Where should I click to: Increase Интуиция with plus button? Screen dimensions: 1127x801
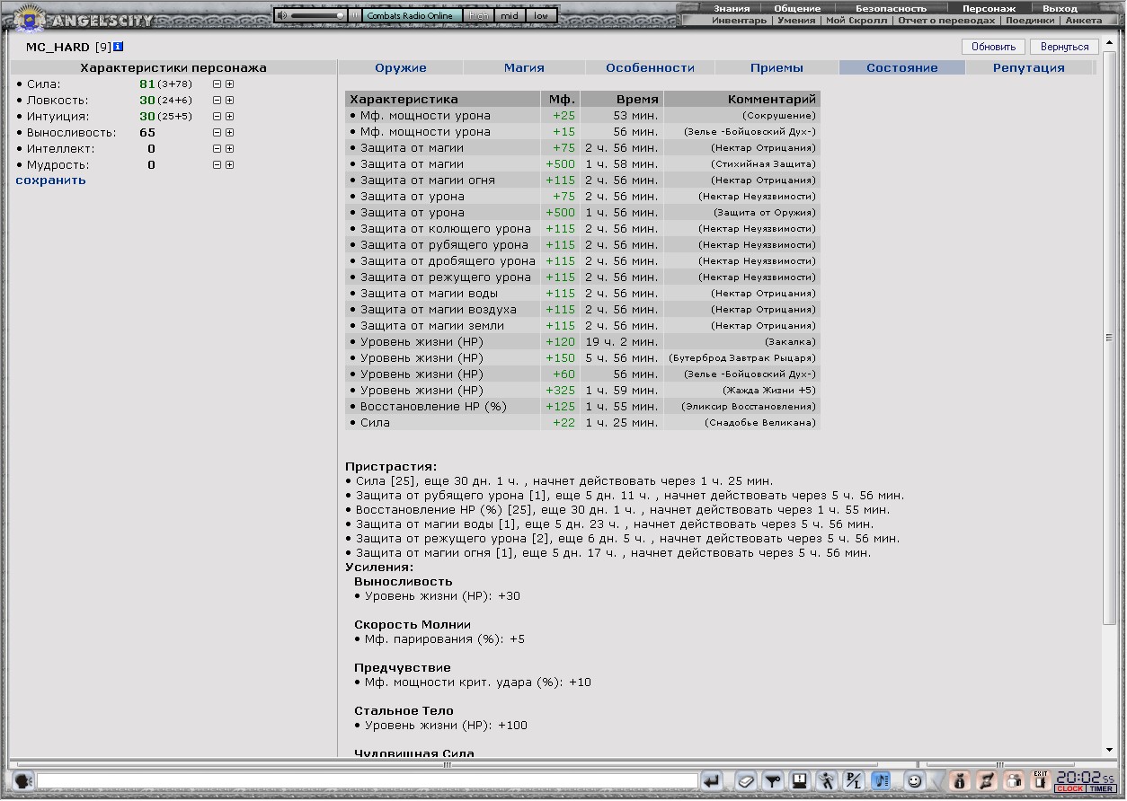230,117
